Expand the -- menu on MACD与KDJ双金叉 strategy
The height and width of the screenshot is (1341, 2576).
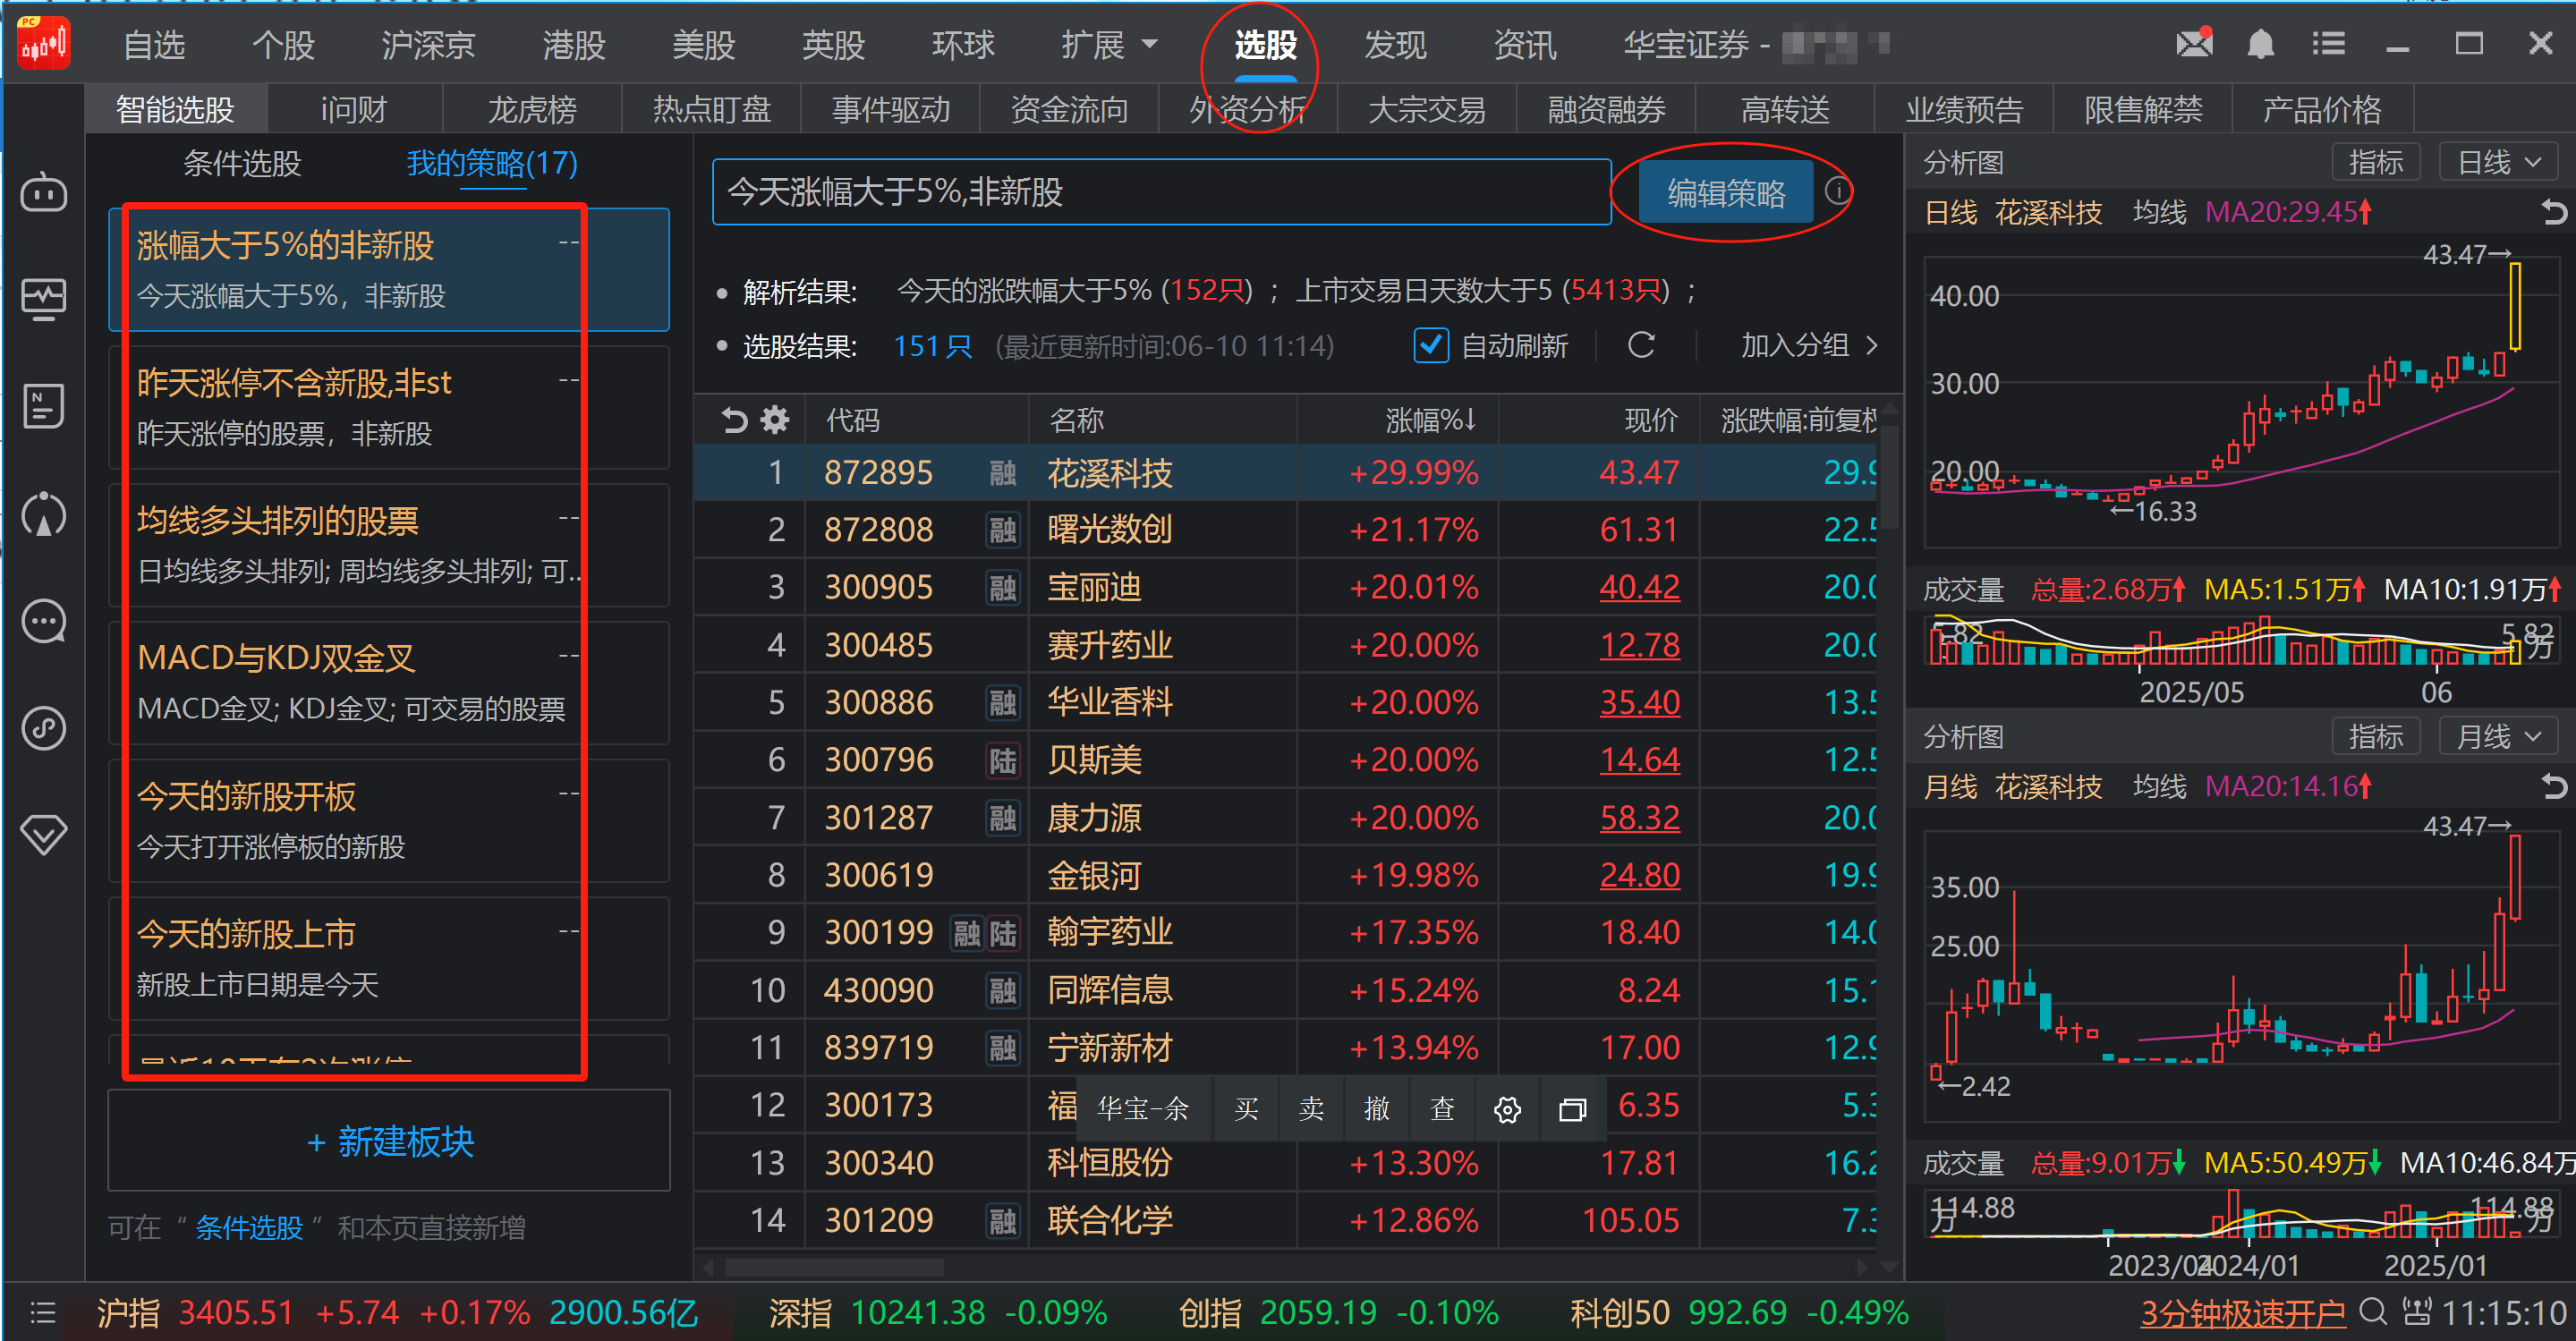[x=569, y=656]
